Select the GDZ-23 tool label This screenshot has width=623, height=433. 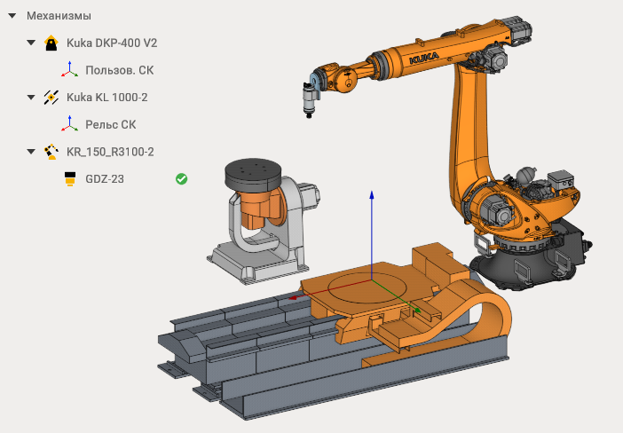point(105,179)
